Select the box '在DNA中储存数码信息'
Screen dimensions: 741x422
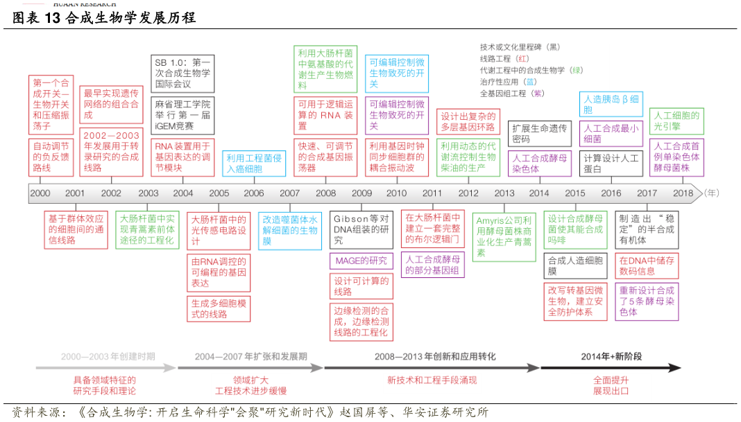point(647,266)
